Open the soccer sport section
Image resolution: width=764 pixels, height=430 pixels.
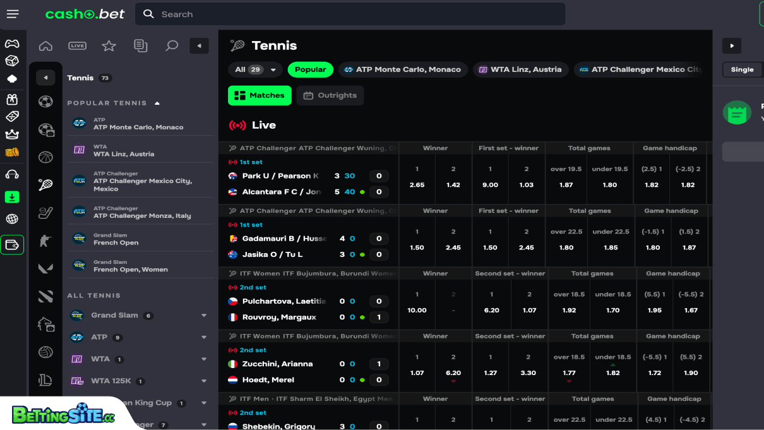[x=45, y=101]
